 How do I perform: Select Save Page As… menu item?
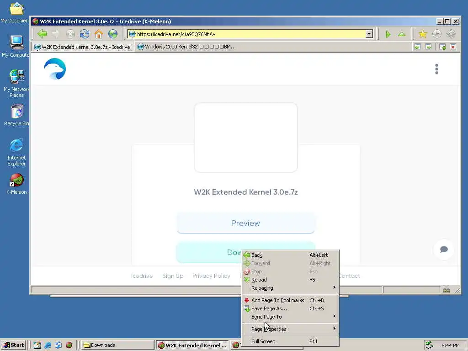[290, 308]
